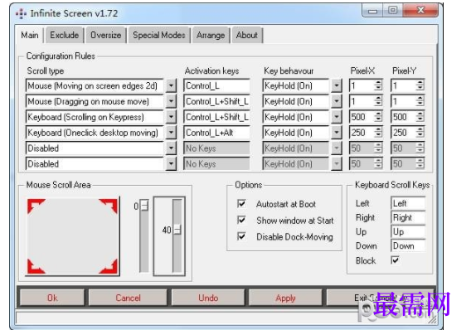This screenshot has height=330, width=466.
Task: Open Key behaviour dropdown in Control_L+Alt row
Action: [336, 133]
